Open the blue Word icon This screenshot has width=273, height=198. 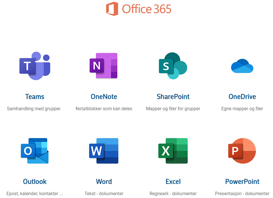pyautogui.click(x=104, y=151)
